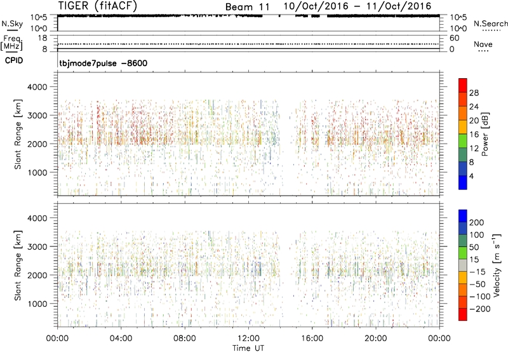Click the '16' power scale value
Viewport: 508px width, 352px height.
pyautogui.click(x=474, y=135)
